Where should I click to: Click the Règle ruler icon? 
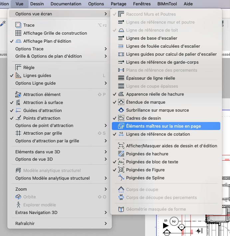[x=18, y=67]
